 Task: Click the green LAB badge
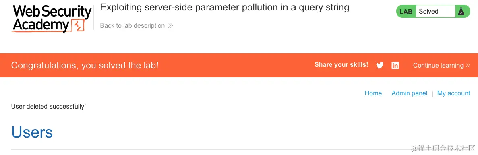[x=406, y=12]
